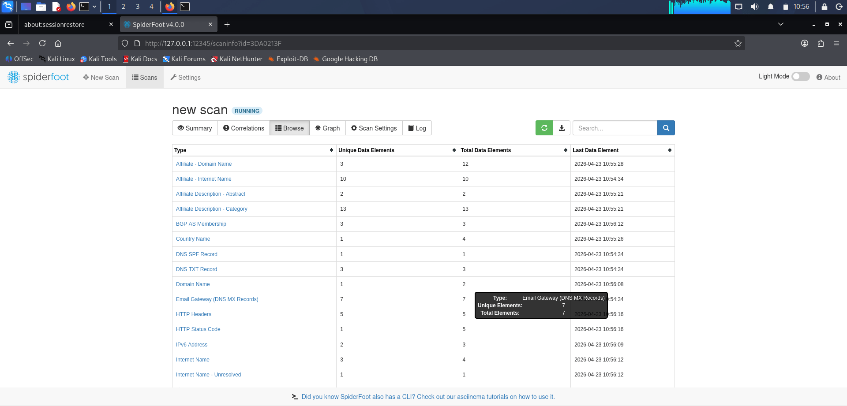847x406 pixels.
Task: Open Email Gateway (DNS MX Records) link
Action: pos(217,299)
